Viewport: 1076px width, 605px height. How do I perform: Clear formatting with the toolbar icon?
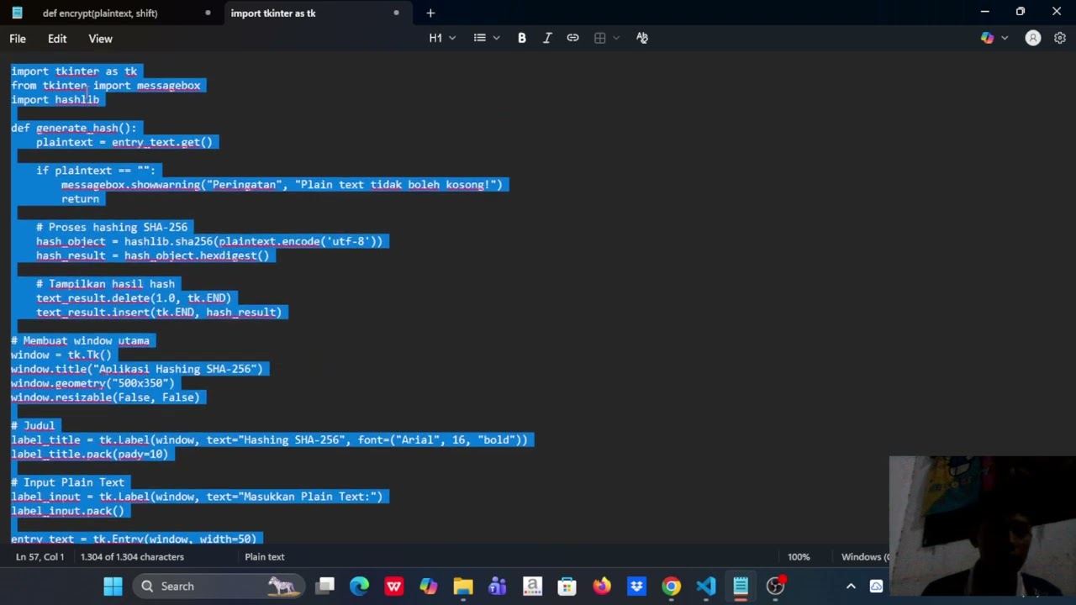coord(642,38)
